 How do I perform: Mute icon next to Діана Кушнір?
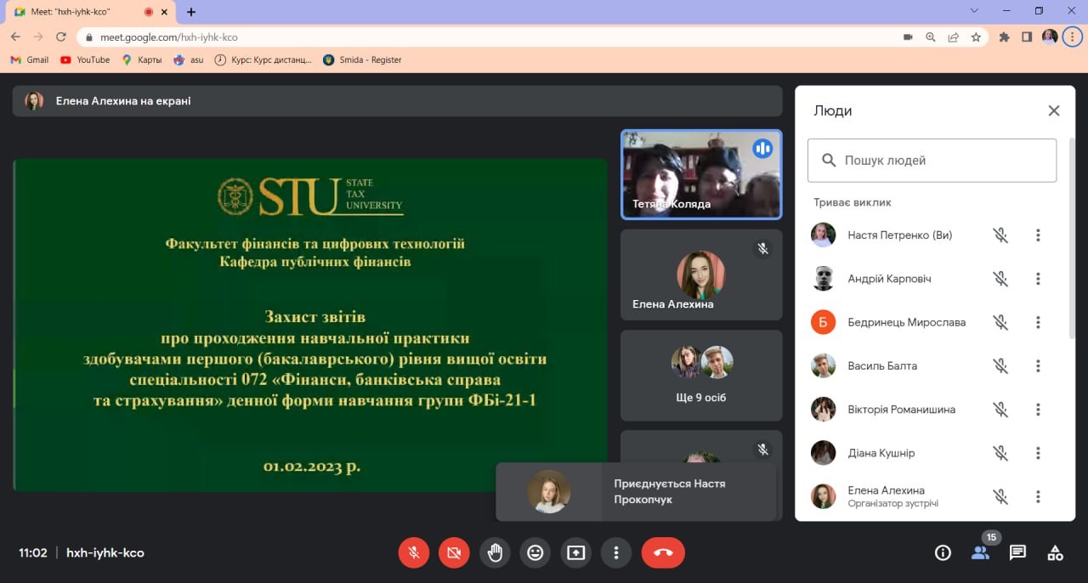[1000, 453]
